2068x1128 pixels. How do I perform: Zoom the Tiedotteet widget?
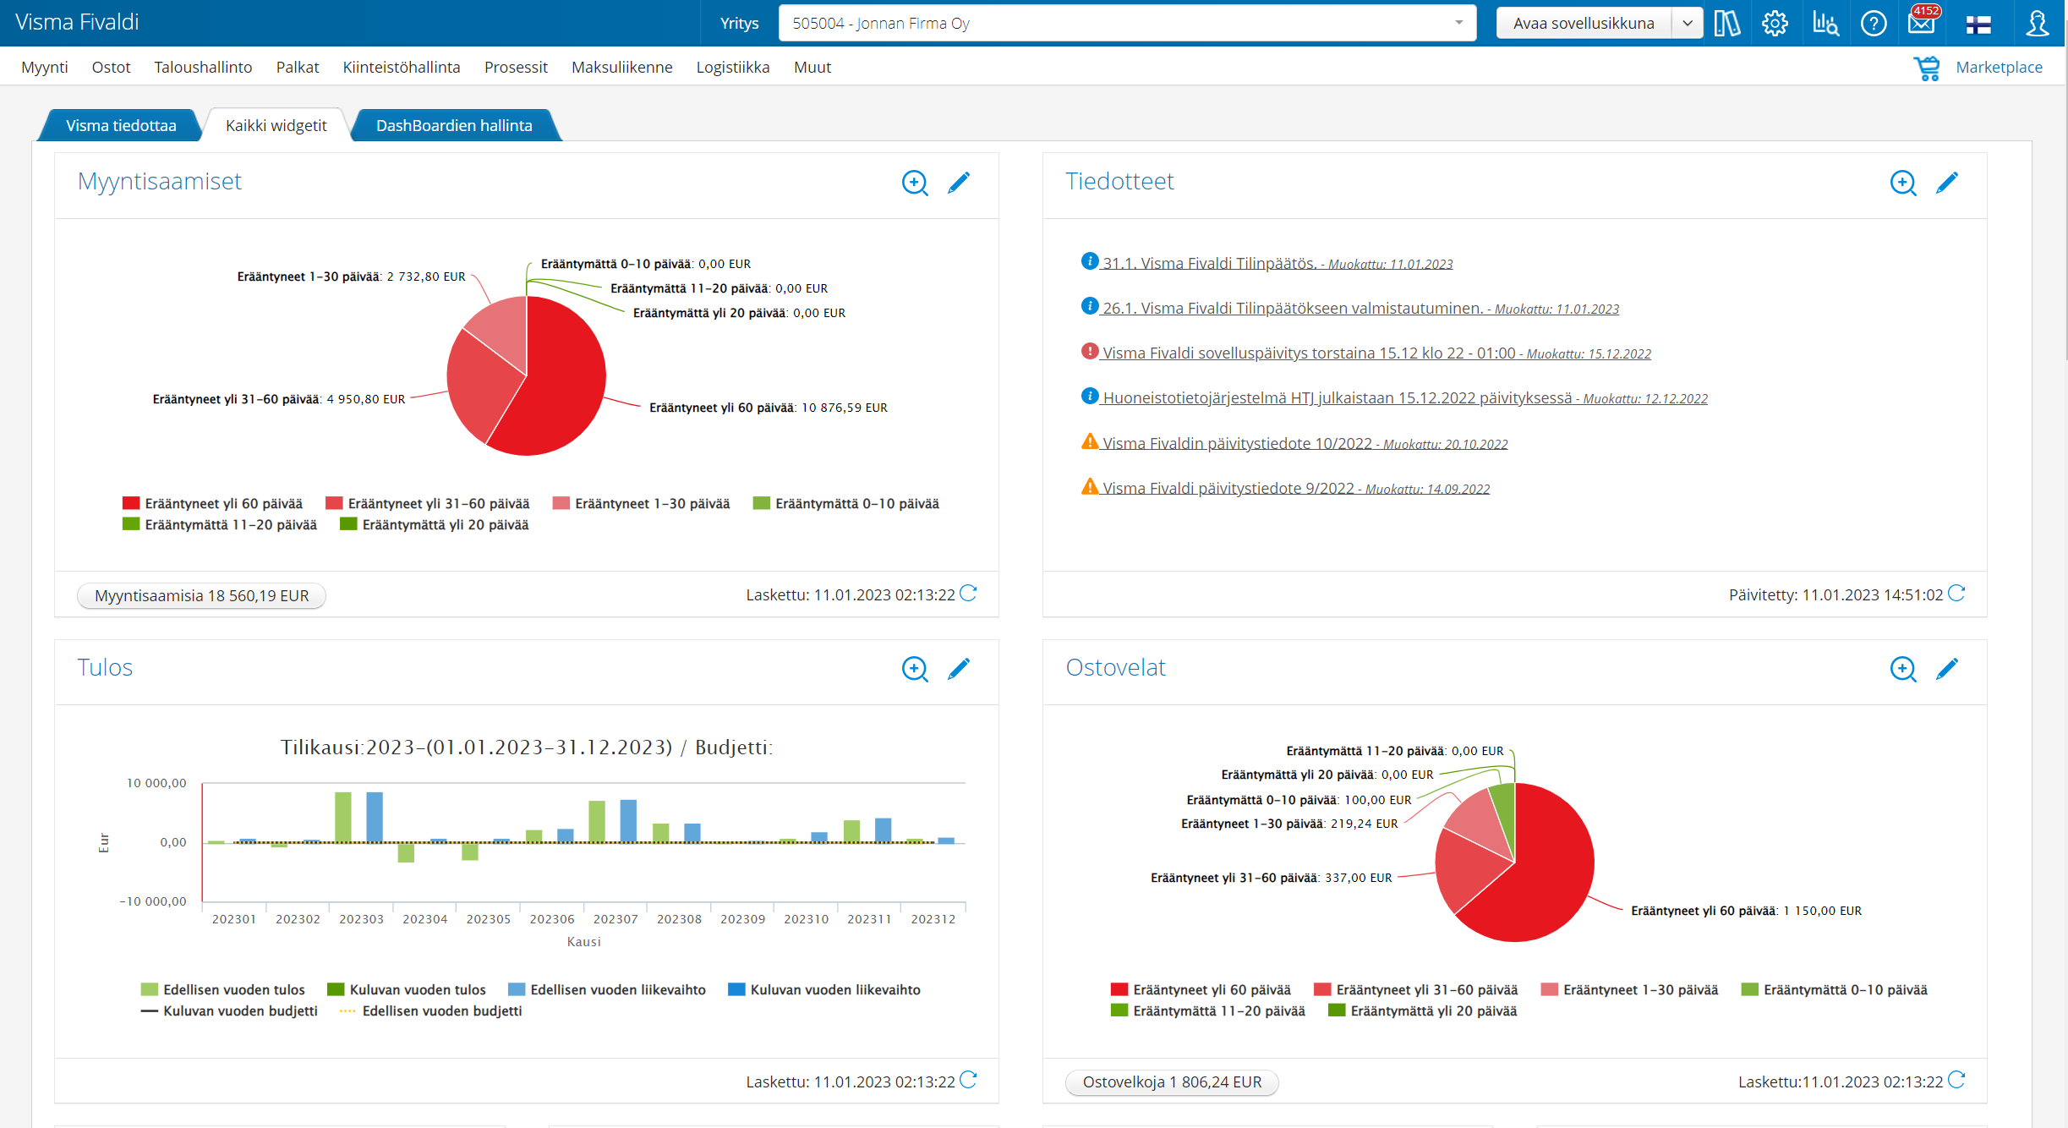(1903, 183)
